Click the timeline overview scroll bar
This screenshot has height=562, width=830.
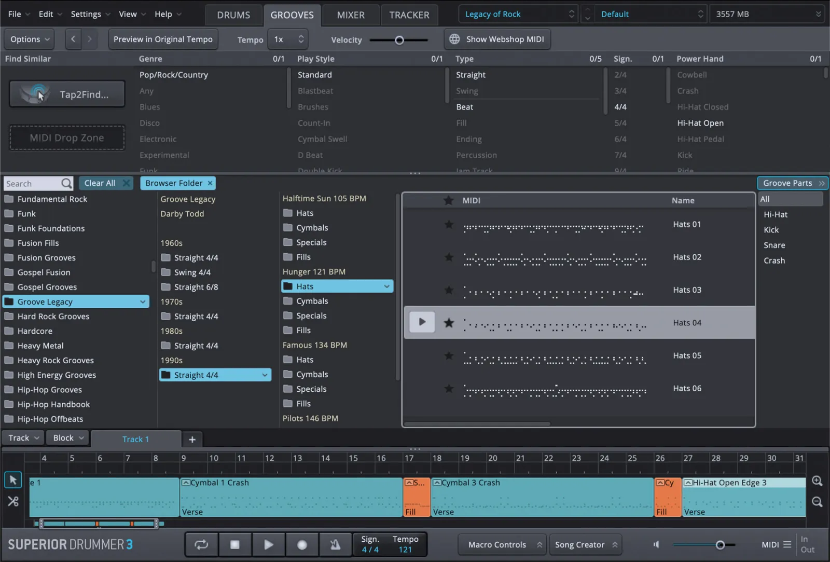99,524
